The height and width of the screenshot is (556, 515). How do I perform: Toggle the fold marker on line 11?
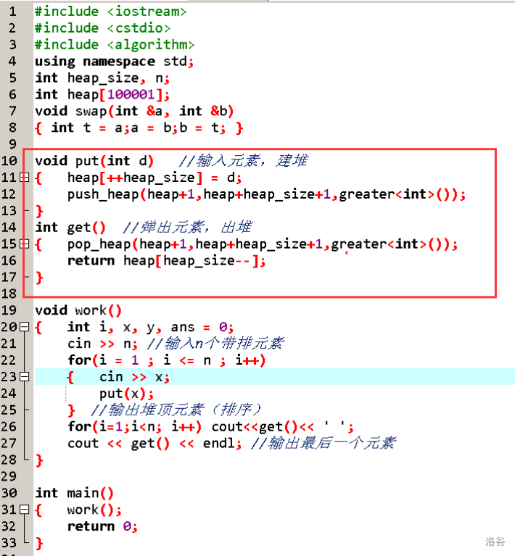24,178
